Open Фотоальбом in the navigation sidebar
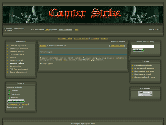This screenshot has width=166, height=125. click(15, 66)
